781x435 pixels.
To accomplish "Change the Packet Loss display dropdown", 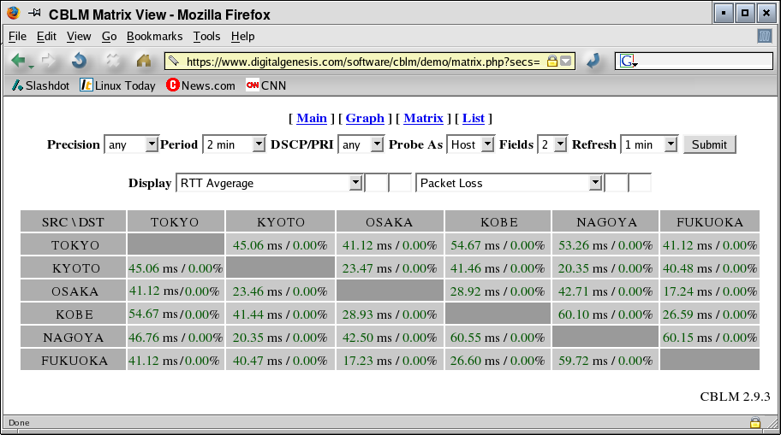I will (x=509, y=183).
